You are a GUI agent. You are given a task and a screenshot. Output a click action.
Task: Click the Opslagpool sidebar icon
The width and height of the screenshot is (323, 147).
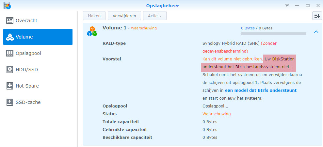(10, 53)
